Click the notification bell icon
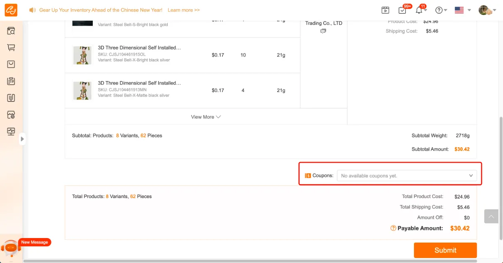 click(x=419, y=10)
